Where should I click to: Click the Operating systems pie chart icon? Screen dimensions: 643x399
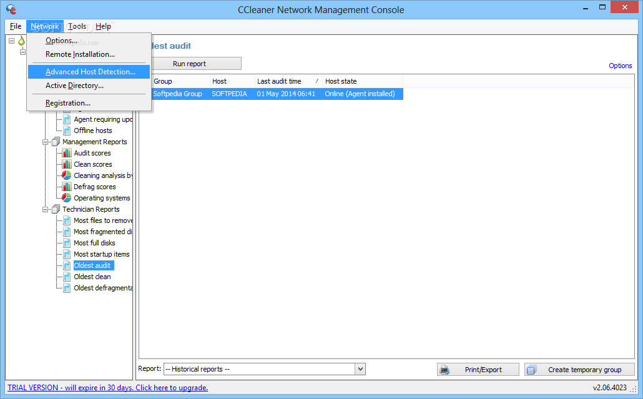point(66,198)
